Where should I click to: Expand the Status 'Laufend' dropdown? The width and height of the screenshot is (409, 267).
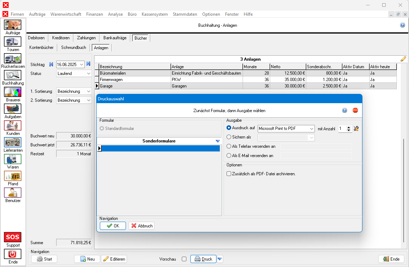(x=89, y=74)
